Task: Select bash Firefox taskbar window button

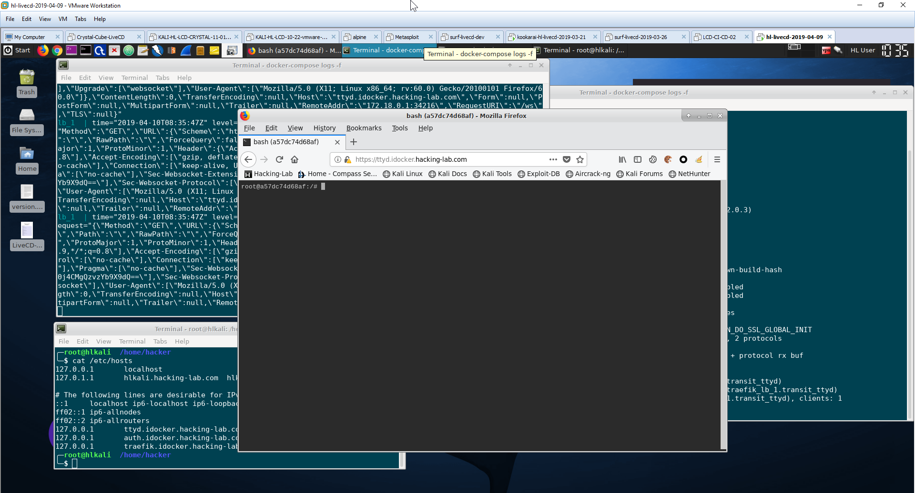Action: coord(294,50)
